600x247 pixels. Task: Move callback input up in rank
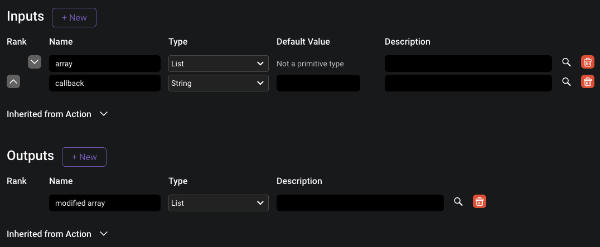(x=13, y=82)
